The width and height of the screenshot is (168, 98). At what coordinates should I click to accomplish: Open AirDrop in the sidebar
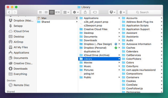coord(16,42)
